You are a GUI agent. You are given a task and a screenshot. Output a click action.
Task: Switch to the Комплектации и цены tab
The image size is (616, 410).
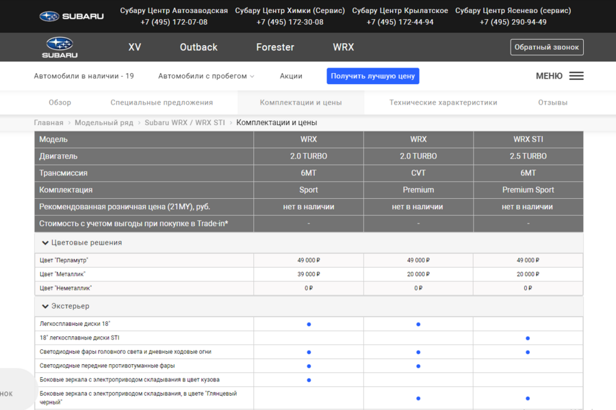(300, 102)
